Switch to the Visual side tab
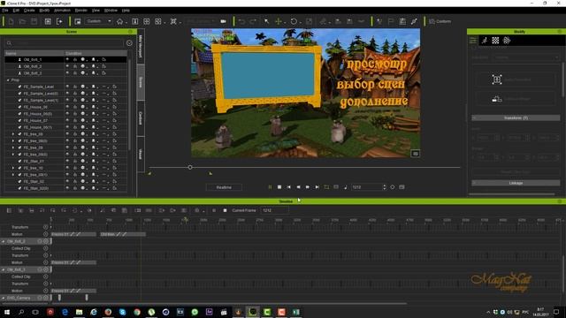The image size is (566, 318). coord(141,154)
